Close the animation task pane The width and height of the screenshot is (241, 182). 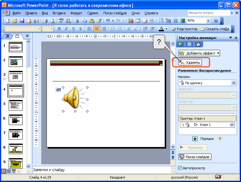236,38
